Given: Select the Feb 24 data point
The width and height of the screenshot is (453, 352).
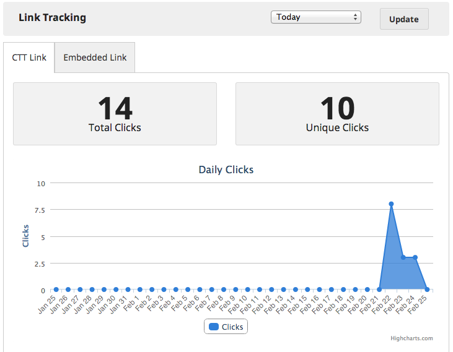Looking at the screenshot, I should click(x=415, y=257).
